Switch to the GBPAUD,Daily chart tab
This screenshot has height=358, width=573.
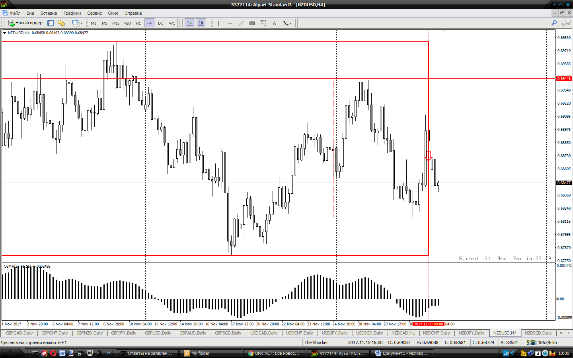[193, 333]
